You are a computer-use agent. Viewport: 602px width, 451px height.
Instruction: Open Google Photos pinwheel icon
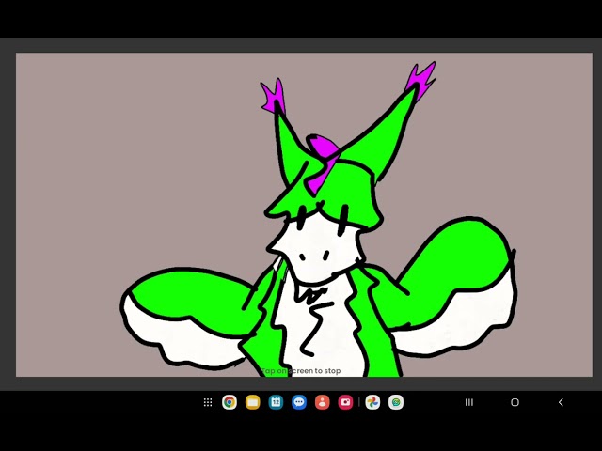(372, 402)
